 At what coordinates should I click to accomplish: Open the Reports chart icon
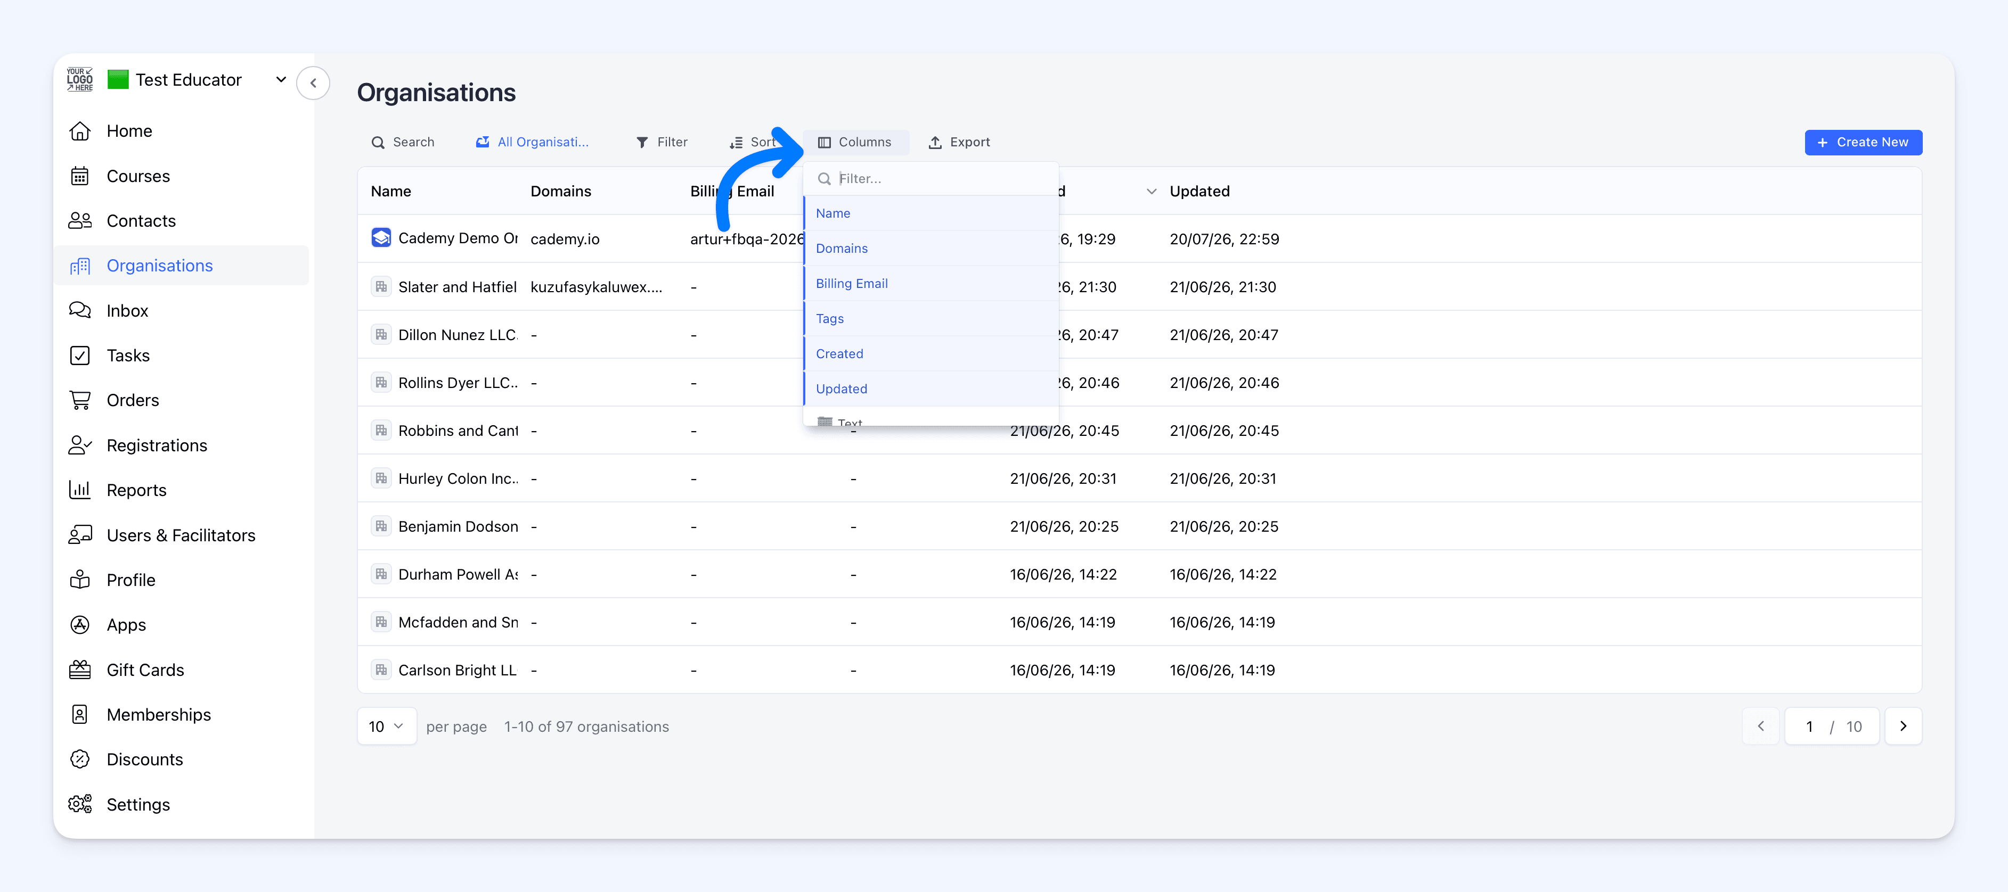click(x=79, y=490)
